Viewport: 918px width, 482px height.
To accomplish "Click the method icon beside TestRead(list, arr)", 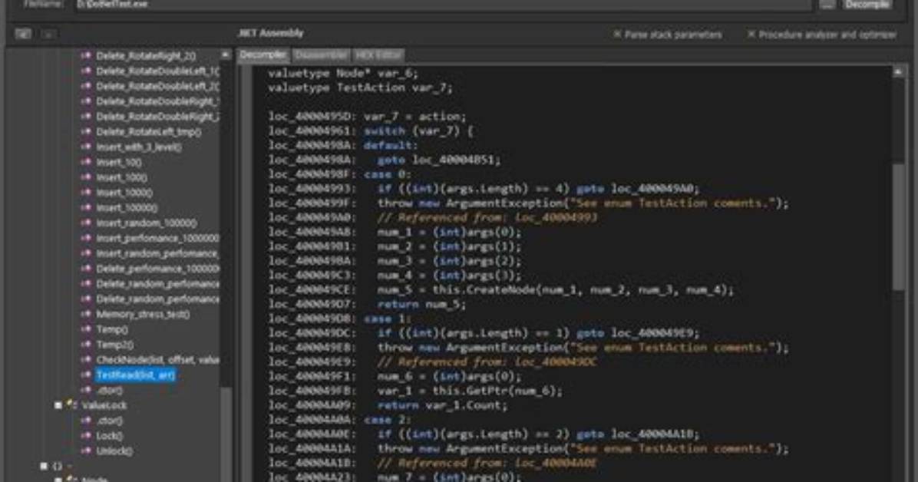I will pos(86,375).
